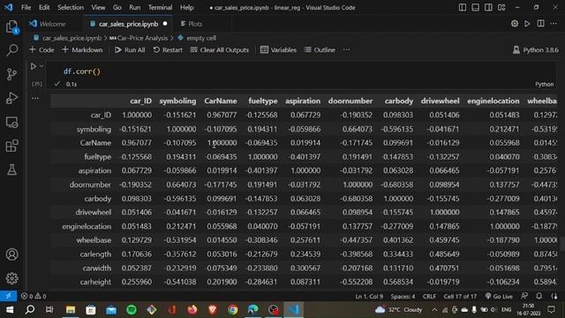Open the Manage gear in activity bar
Screen dimensions: 565x318
[x=11, y=278]
